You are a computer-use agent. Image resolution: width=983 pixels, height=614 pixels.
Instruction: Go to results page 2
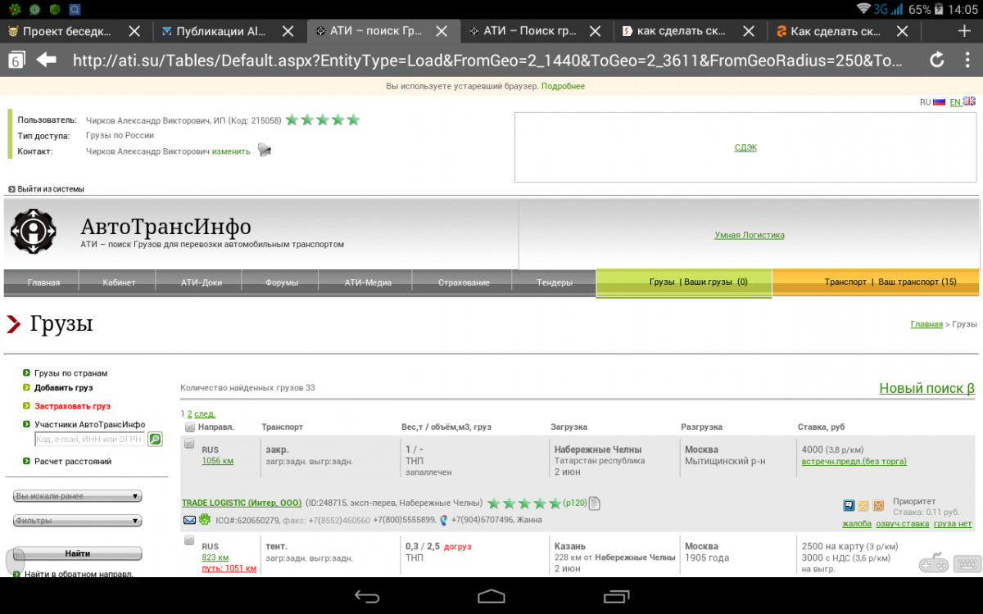190,414
